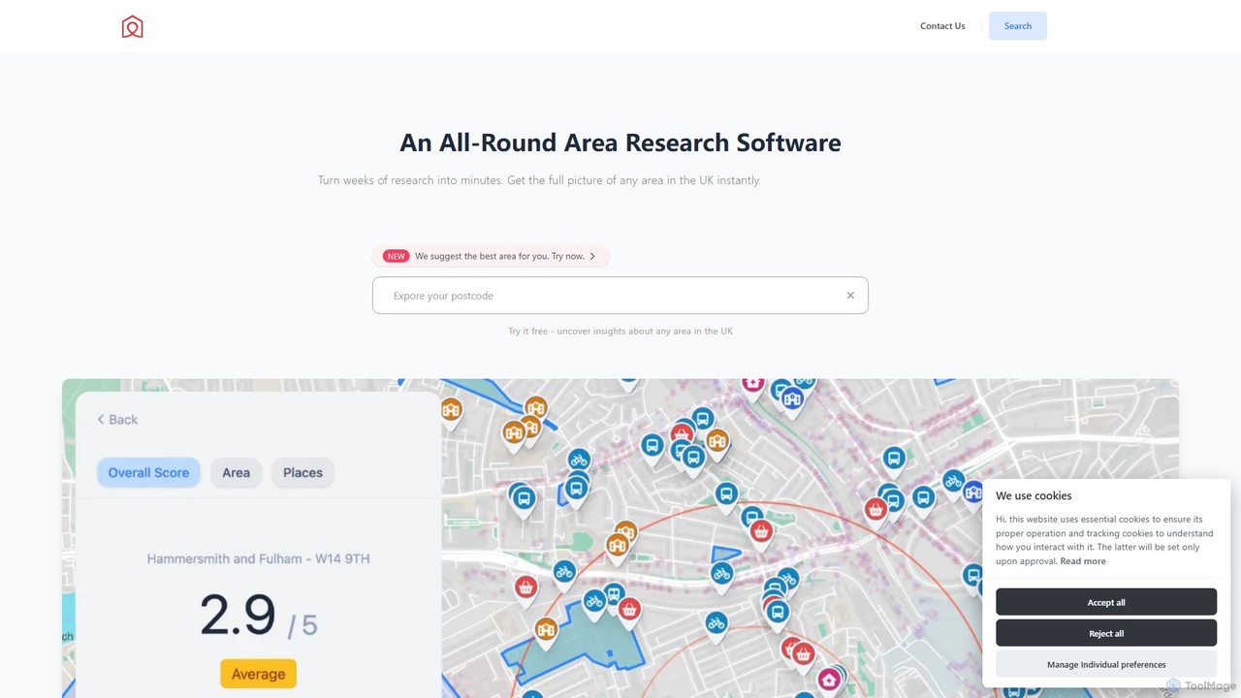Viewport: 1241px width, 698px height.
Task: Open Manage Individual preferences
Action: (x=1106, y=665)
